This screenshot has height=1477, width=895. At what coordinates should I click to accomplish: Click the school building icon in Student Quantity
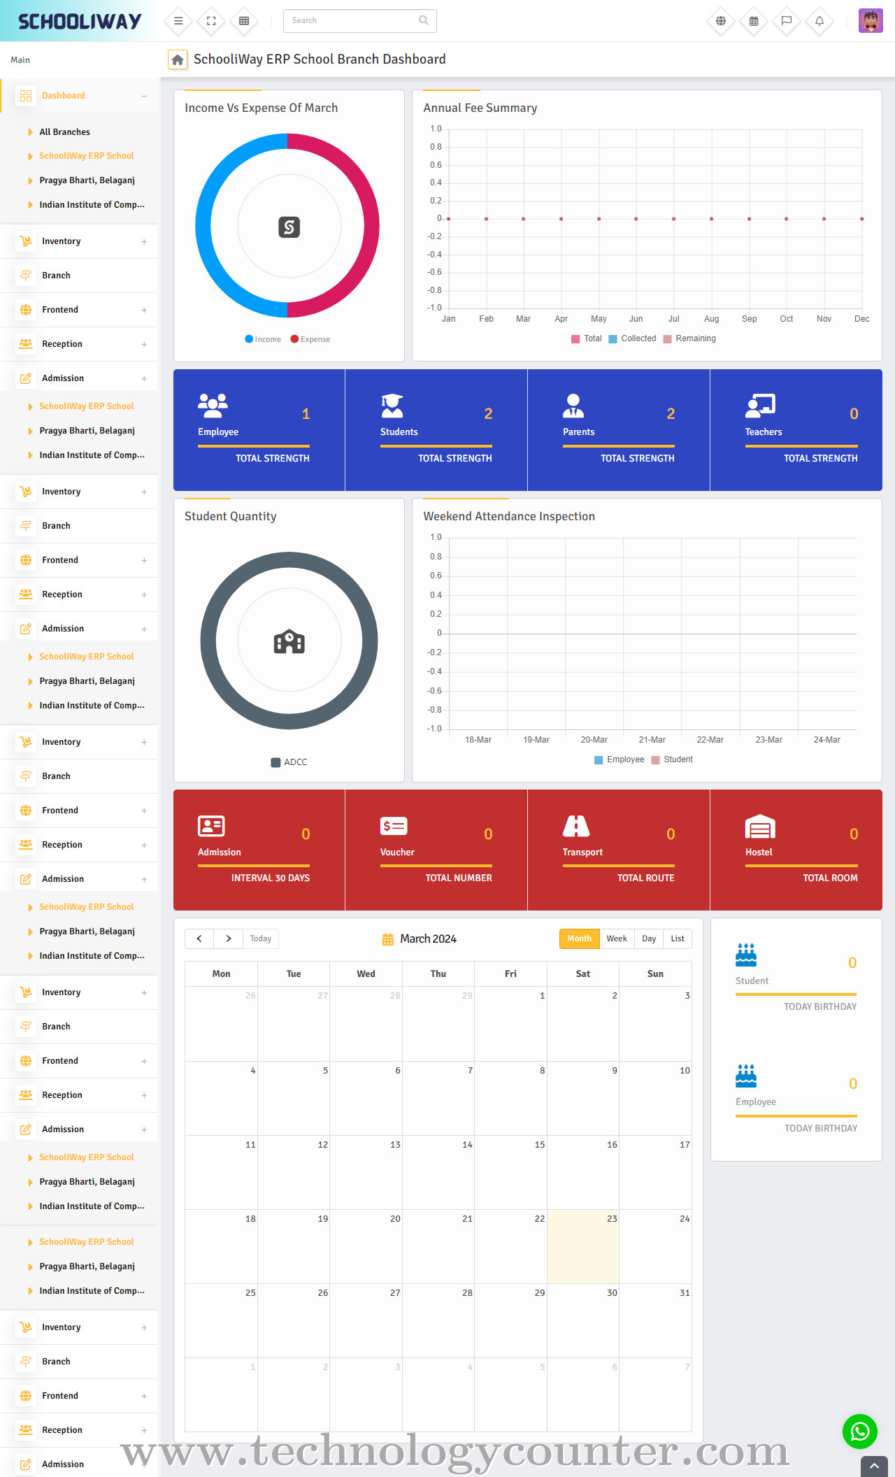(x=289, y=641)
